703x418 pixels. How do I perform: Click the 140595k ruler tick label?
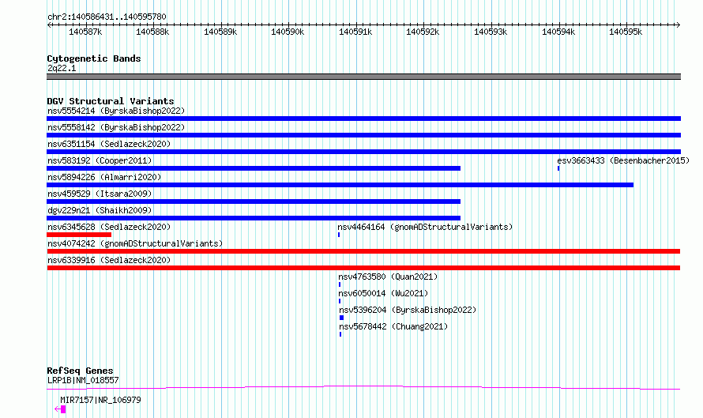pyautogui.click(x=626, y=32)
